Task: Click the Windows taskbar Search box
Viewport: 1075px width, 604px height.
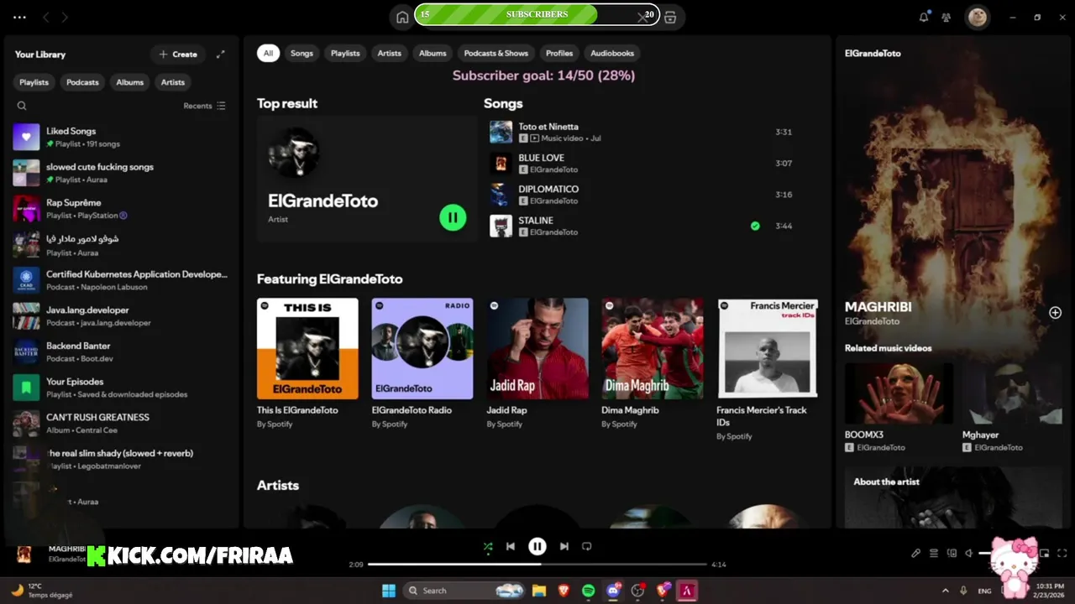Action: (464, 591)
